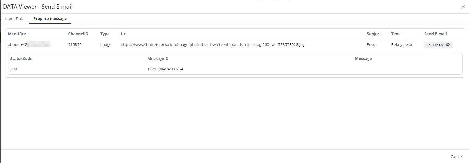The image size is (469, 163).
Task: Switch to the Input Data tab
Action: pyautogui.click(x=15, y=19)
